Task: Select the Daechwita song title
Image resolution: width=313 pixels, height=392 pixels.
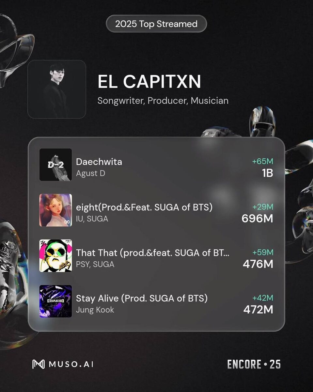Action: [x=99, y=162]
